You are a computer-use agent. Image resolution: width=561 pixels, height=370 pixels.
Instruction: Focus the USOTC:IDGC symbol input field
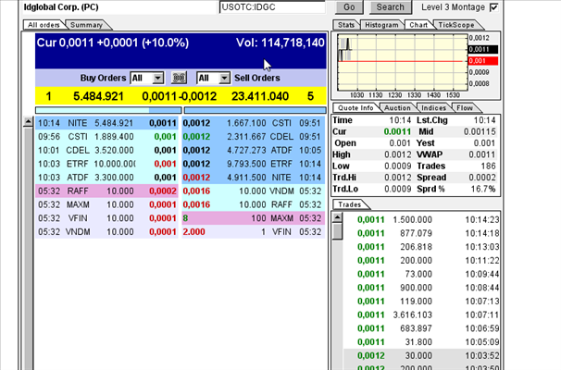click(x=272, y=7)
